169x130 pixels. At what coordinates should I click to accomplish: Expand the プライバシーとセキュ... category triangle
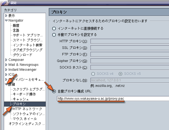(x=6, y=79)
